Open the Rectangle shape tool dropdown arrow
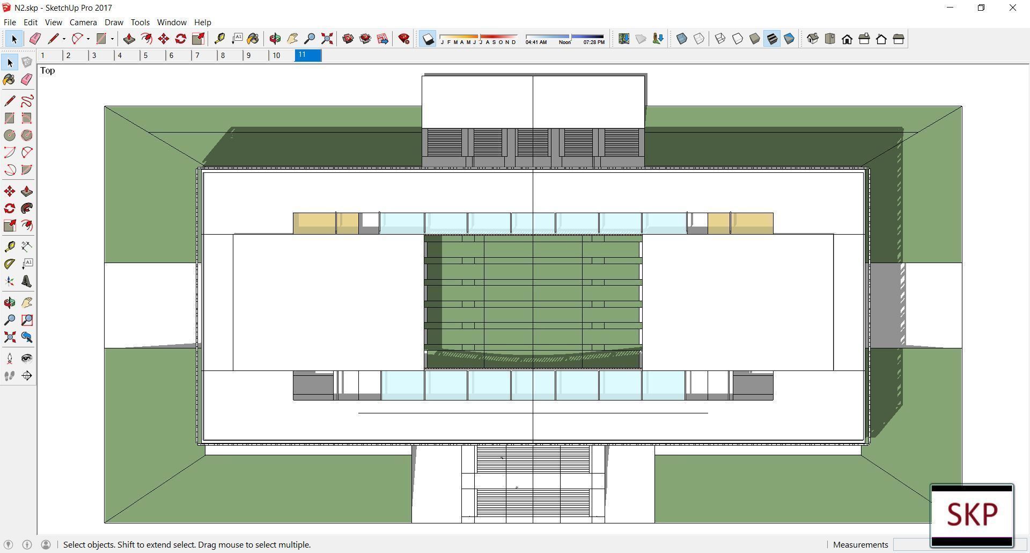Screen dimensions: 1030x553 (112, 39)
